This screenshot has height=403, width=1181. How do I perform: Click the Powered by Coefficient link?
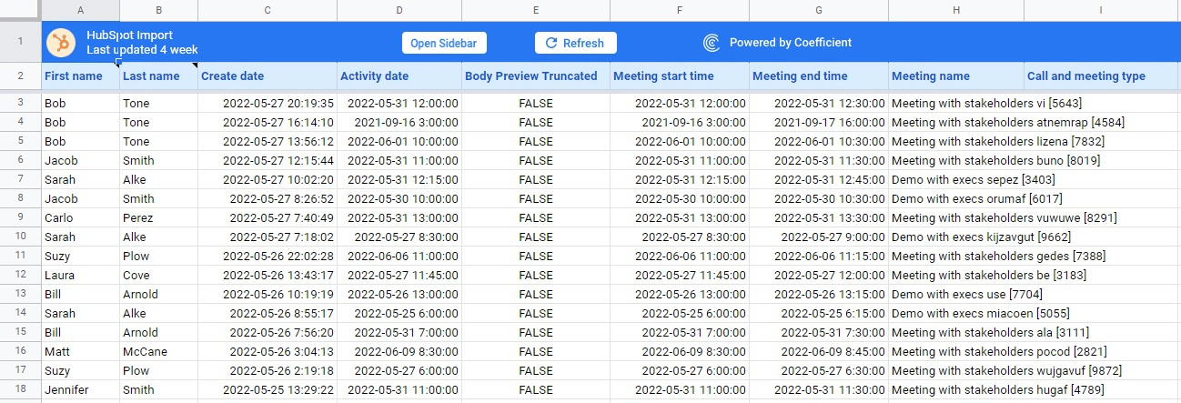tap(790, 43)
